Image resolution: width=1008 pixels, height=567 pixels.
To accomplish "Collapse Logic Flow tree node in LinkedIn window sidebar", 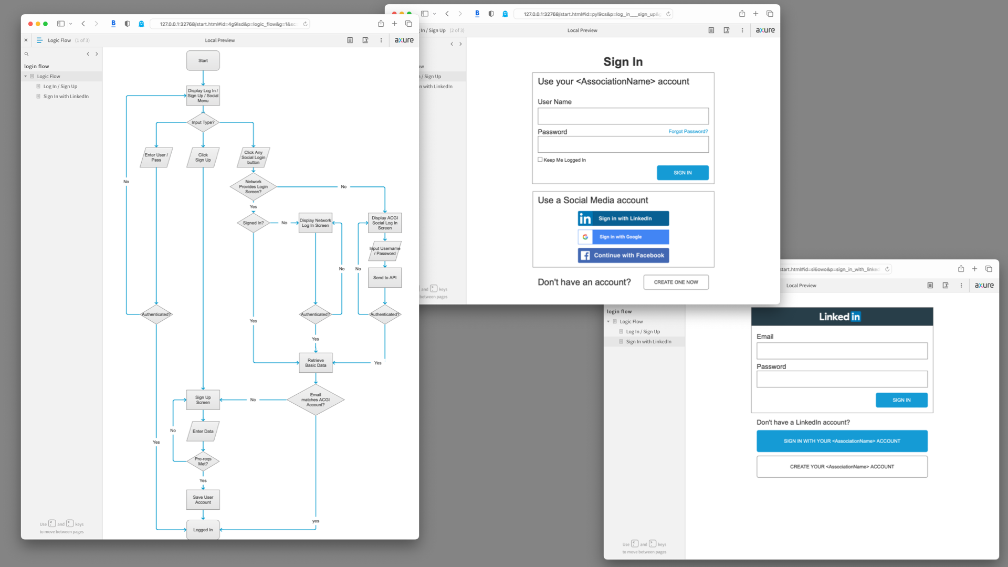I will point(608,321).
